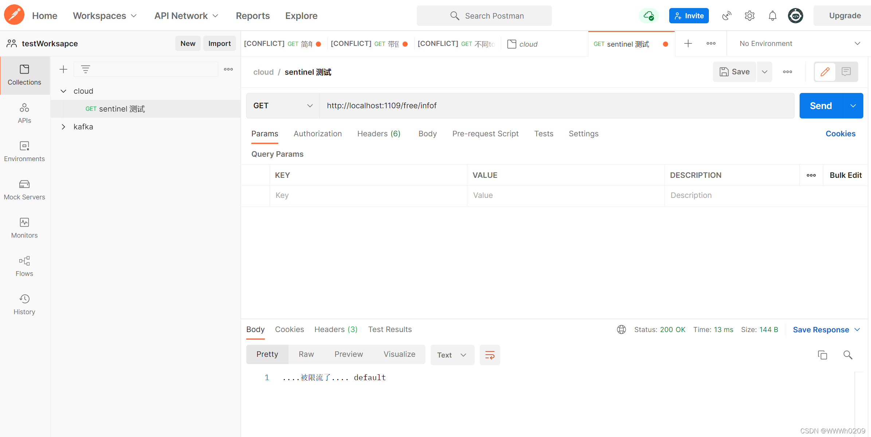This screenshot has width=871, height=437.
Task: Open the Environments sidebar panel
Action: 24,152
